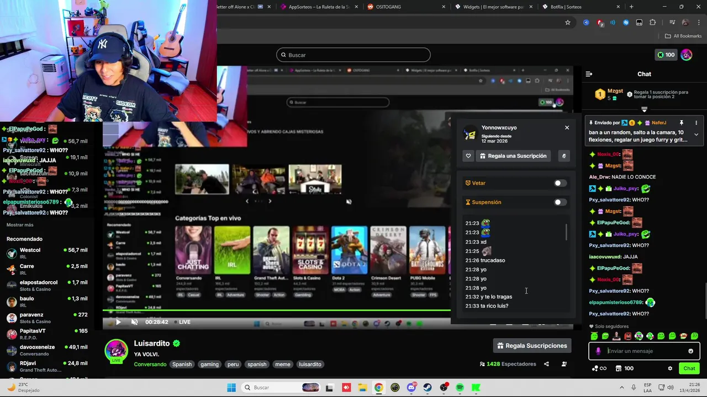Image resolution: width=707 pixels, height=397 pixels.
Task: Click the microphone-mute icon beside Regala una Suscripción
Action: click(564, 156)
